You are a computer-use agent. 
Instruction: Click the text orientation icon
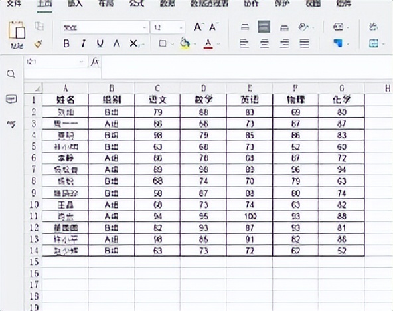[x=303, y=27]
